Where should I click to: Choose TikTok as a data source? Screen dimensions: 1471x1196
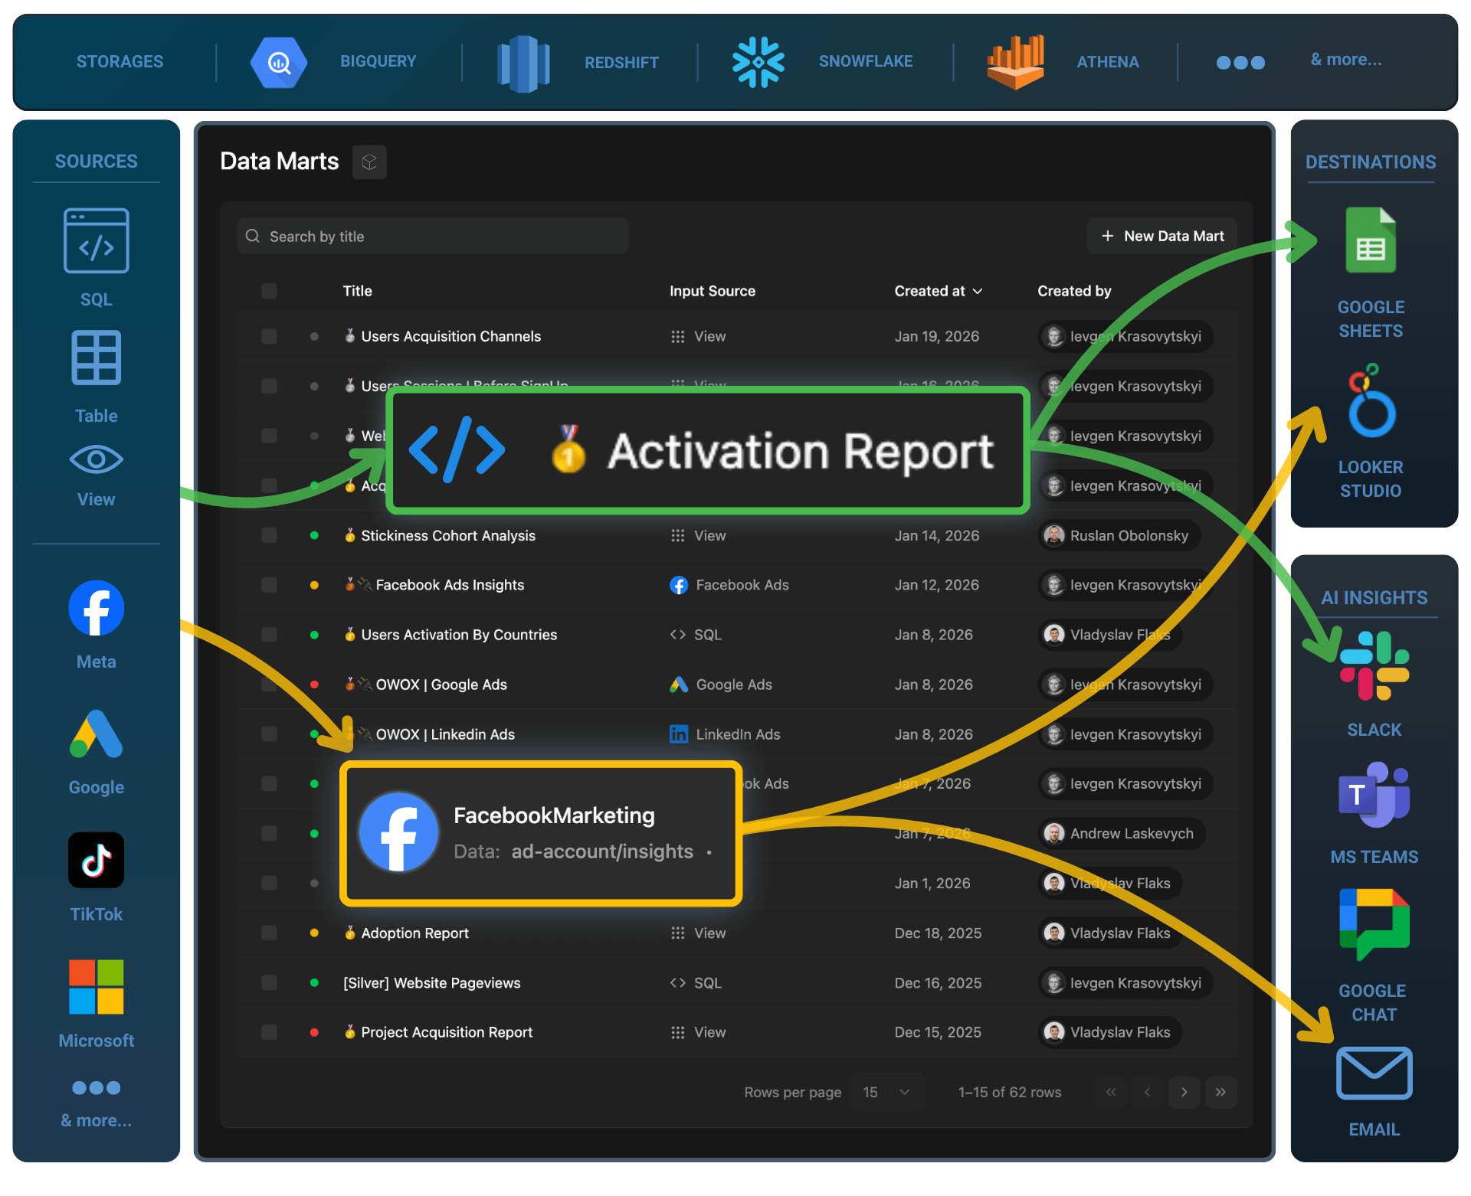96,860
